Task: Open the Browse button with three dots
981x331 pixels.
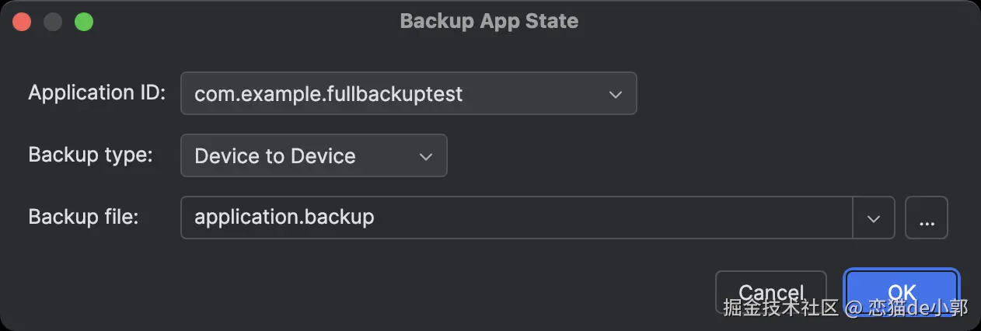Action: coord(927,218)
